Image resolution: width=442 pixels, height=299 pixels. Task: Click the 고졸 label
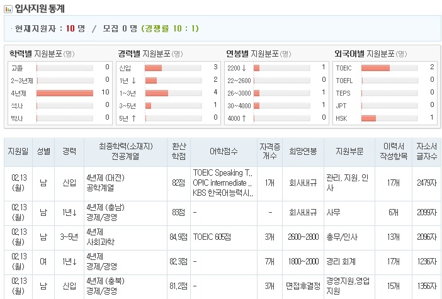[17, 68]
